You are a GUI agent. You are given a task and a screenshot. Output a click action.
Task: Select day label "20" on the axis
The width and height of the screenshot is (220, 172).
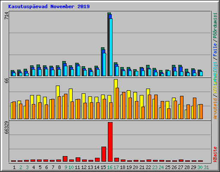135,167
